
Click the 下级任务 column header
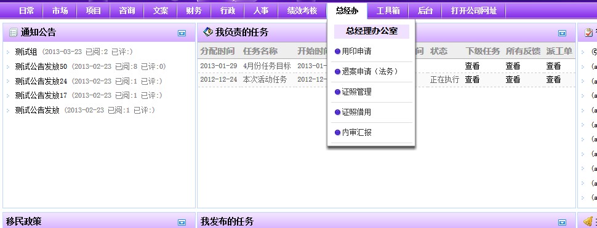[x=483, y=51]
